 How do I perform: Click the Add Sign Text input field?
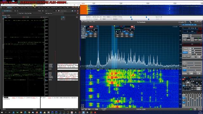click(x=58, y=13)
